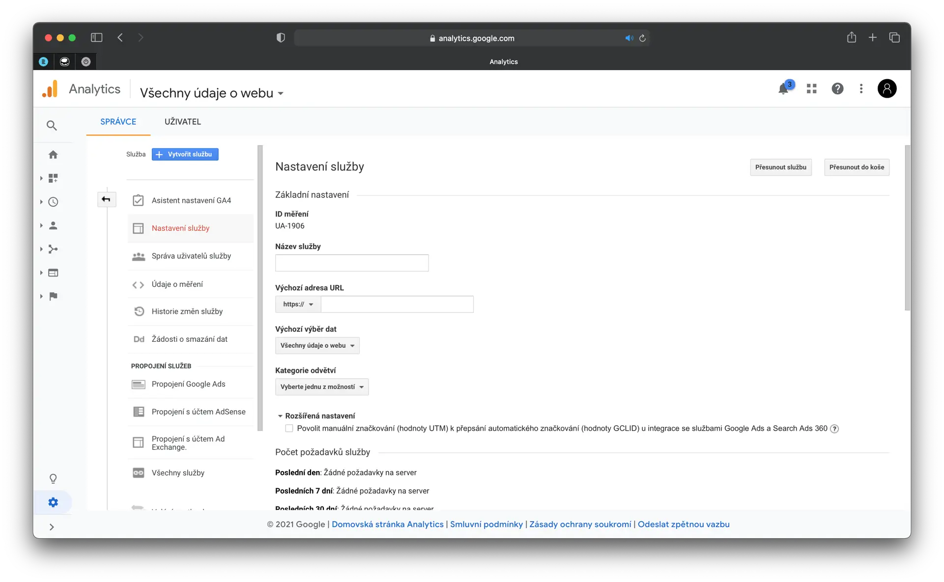This screenshot has width=944, height=582.
Task: Open 'Údaje o měření' menu item
Action: point(177,284)
